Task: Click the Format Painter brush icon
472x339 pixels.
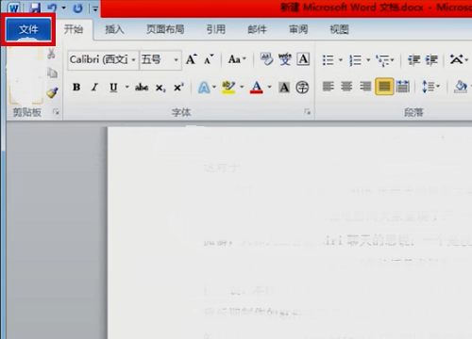Action: pos(52,93)
